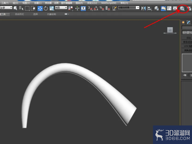192x144 pixels.
Task: Open the Layer Manager
Action: [x=156, y=8]
